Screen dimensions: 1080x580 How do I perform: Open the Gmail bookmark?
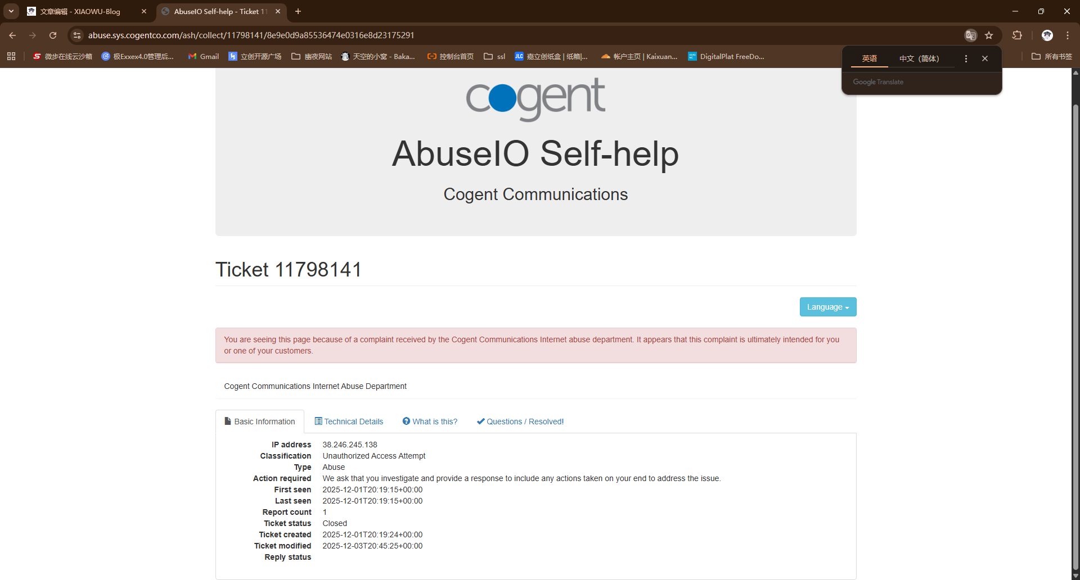pyautogui.click(x=203, y=56)
